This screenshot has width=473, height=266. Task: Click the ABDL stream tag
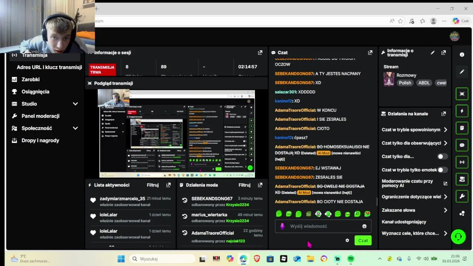[x=424, y=83]
